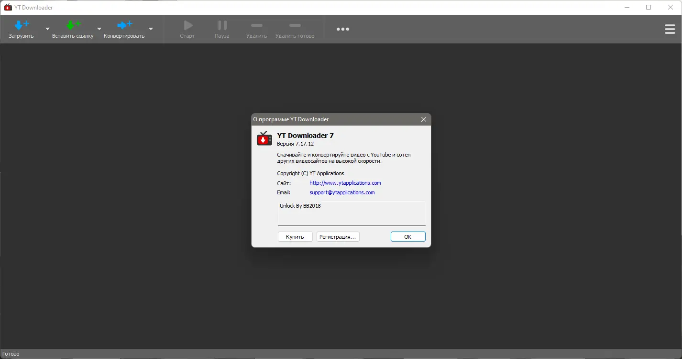Screen dimensions: 682x359
Task: Click the Удалить remove icon
Action: coord(257,25)
